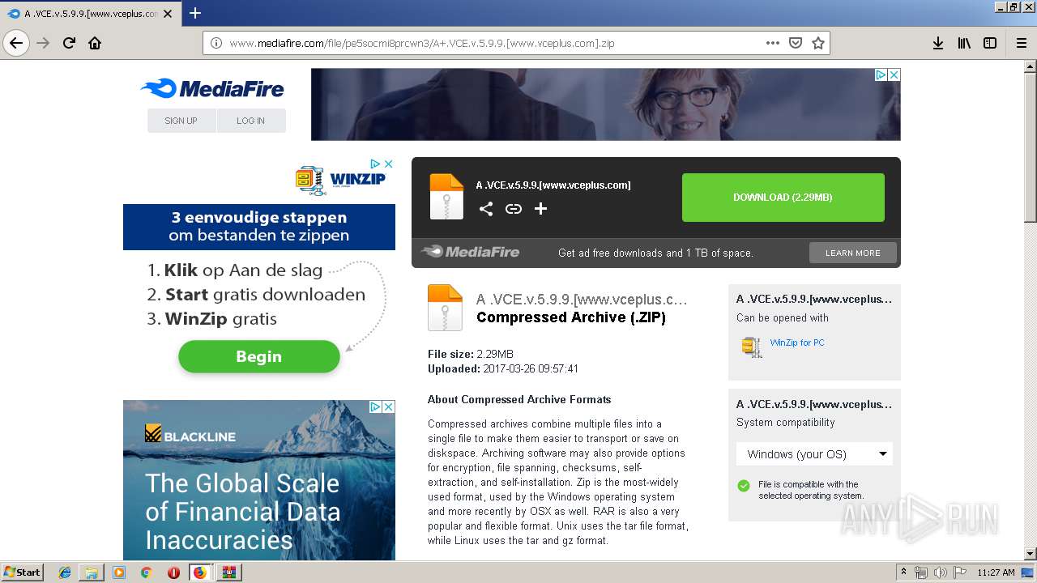
Task: Click the WinZip for PC program icon
Action: tap(751, 347)
